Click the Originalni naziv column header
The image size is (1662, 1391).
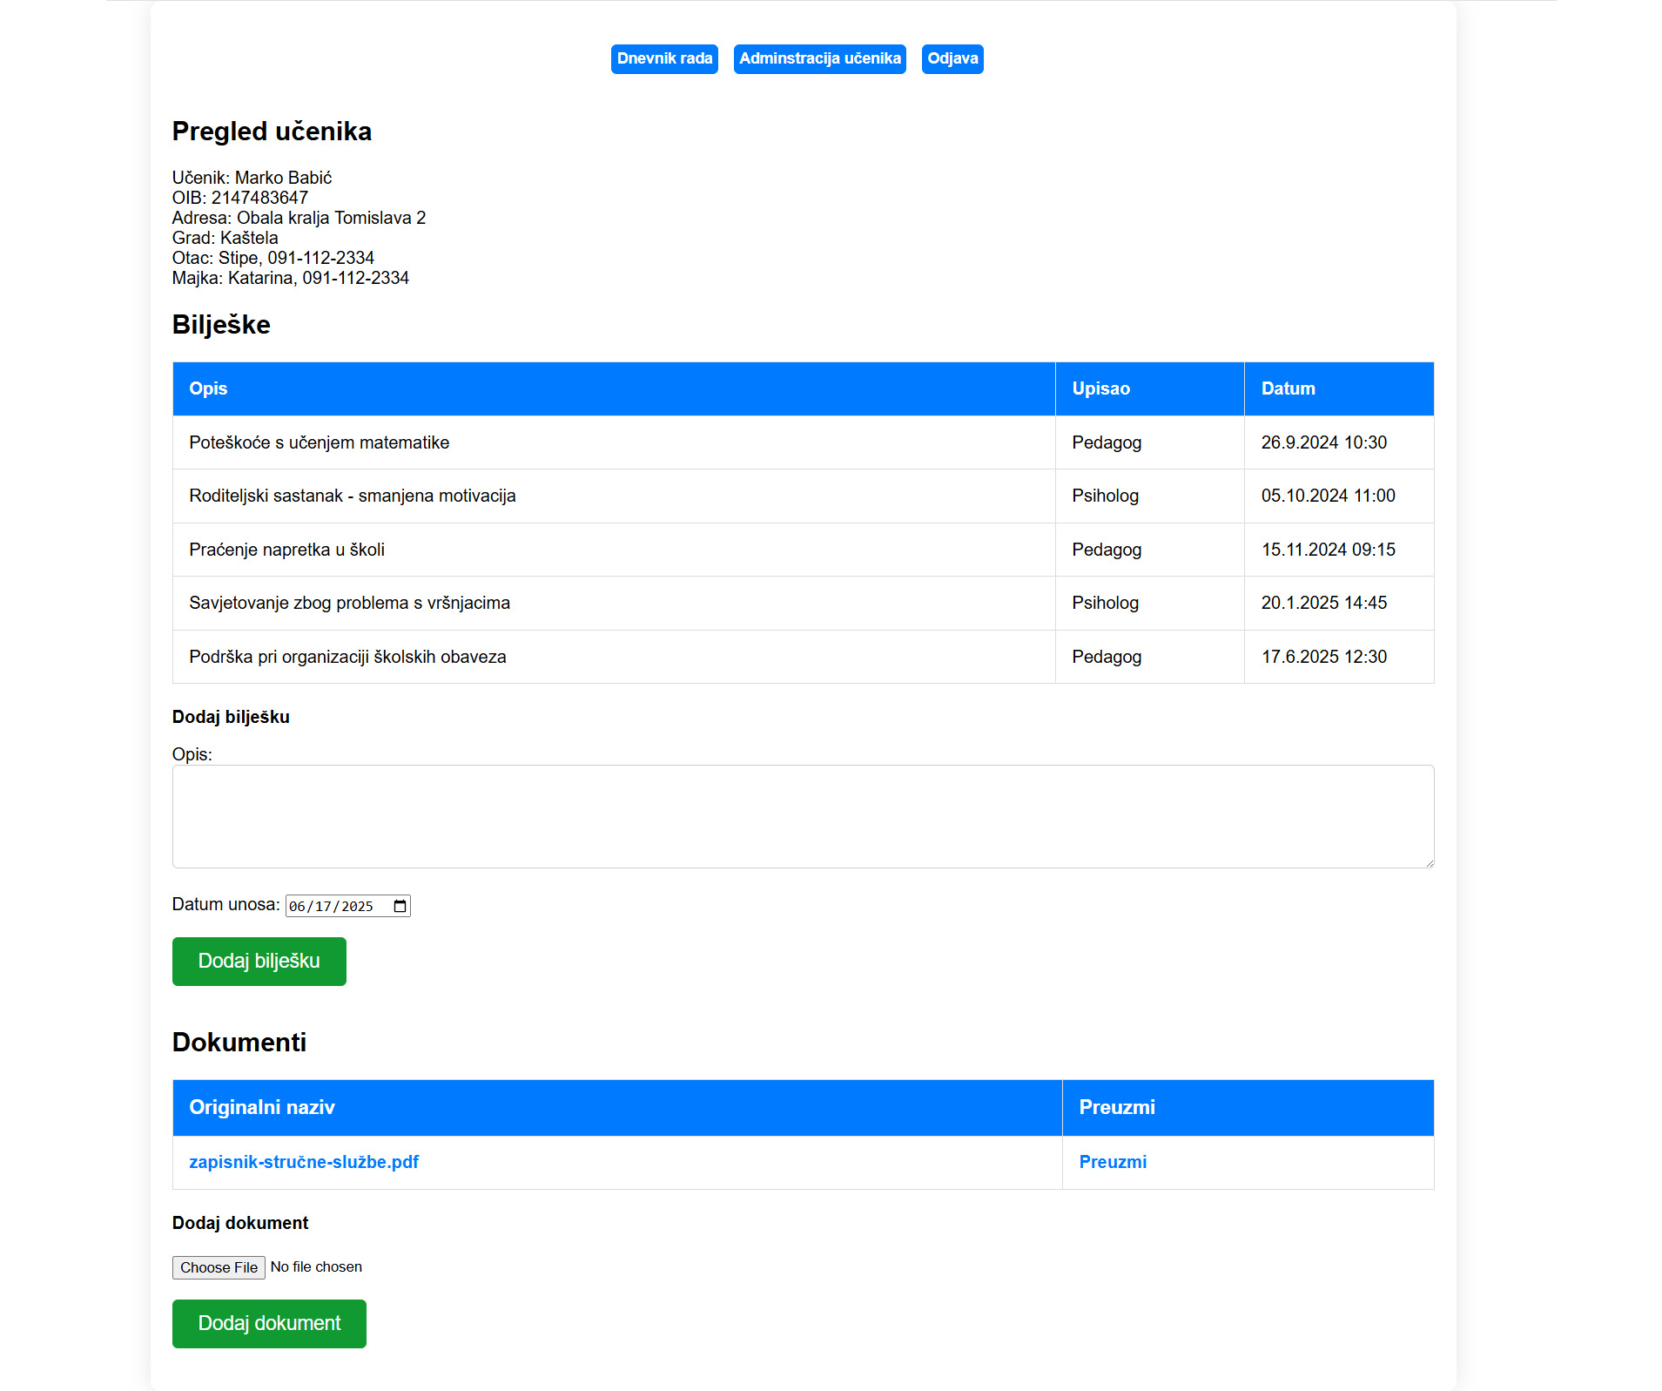(x=261, y=1107)
